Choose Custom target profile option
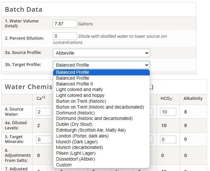210x171 pixels. [x=64, y=165]
